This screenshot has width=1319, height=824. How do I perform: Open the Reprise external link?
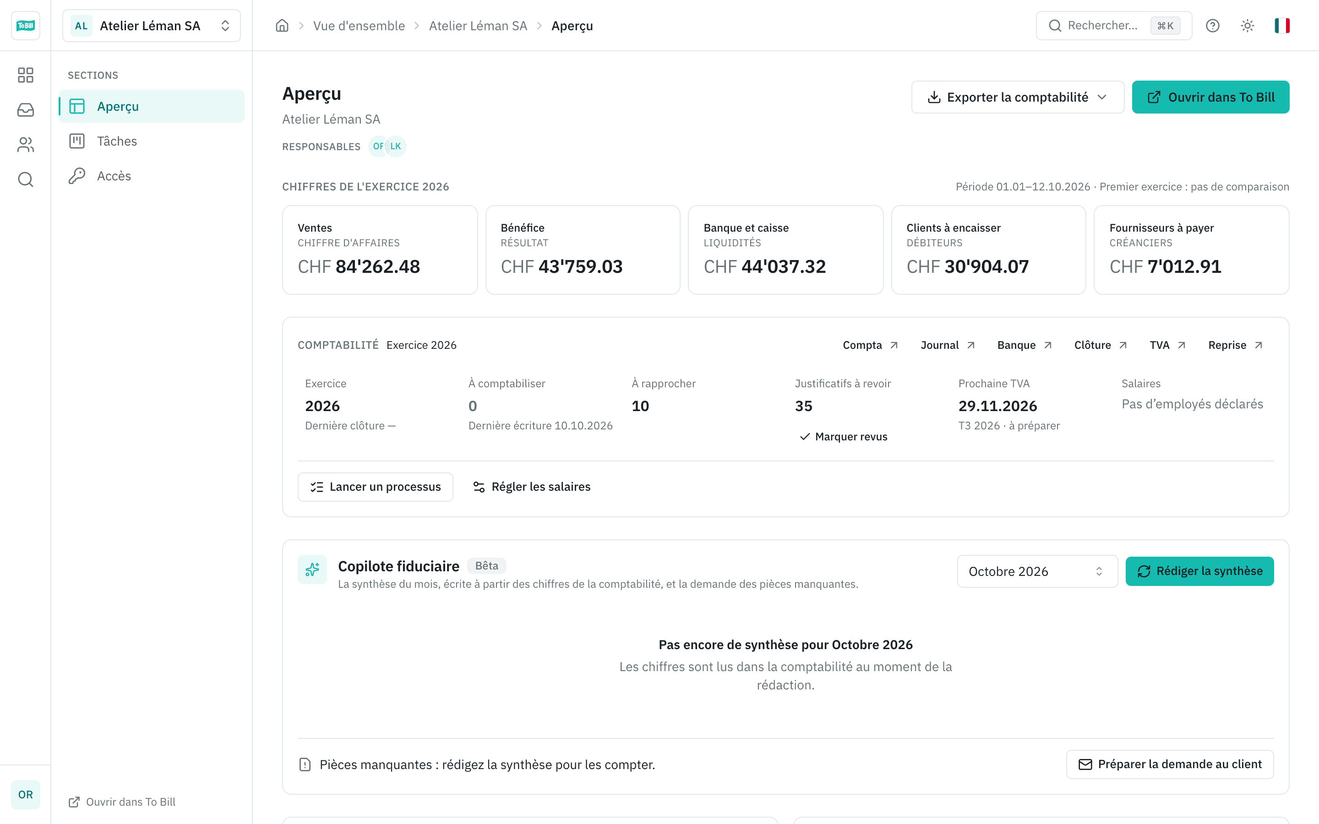click(1236, 345)
